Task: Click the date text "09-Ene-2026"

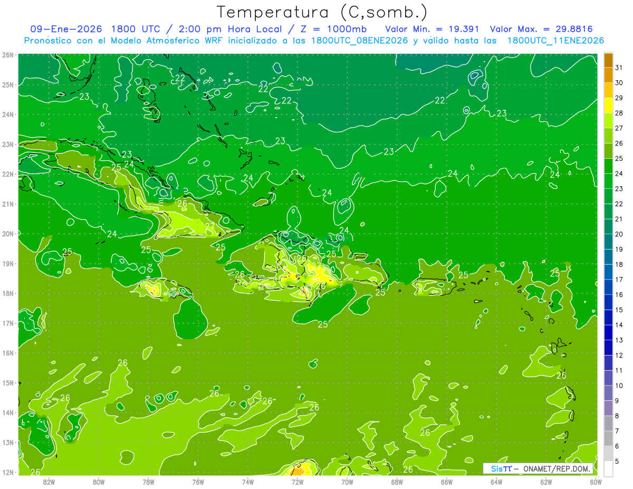Action: [66, 29]
